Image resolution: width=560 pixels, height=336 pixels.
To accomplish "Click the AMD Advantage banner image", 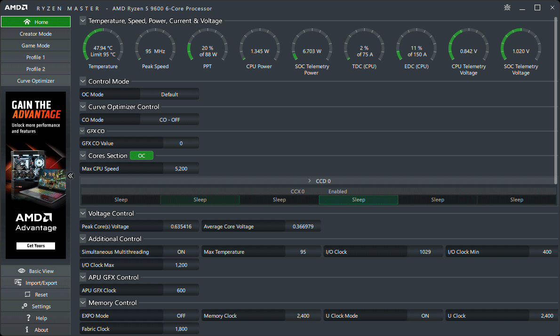I will click(x=36, y=175).
